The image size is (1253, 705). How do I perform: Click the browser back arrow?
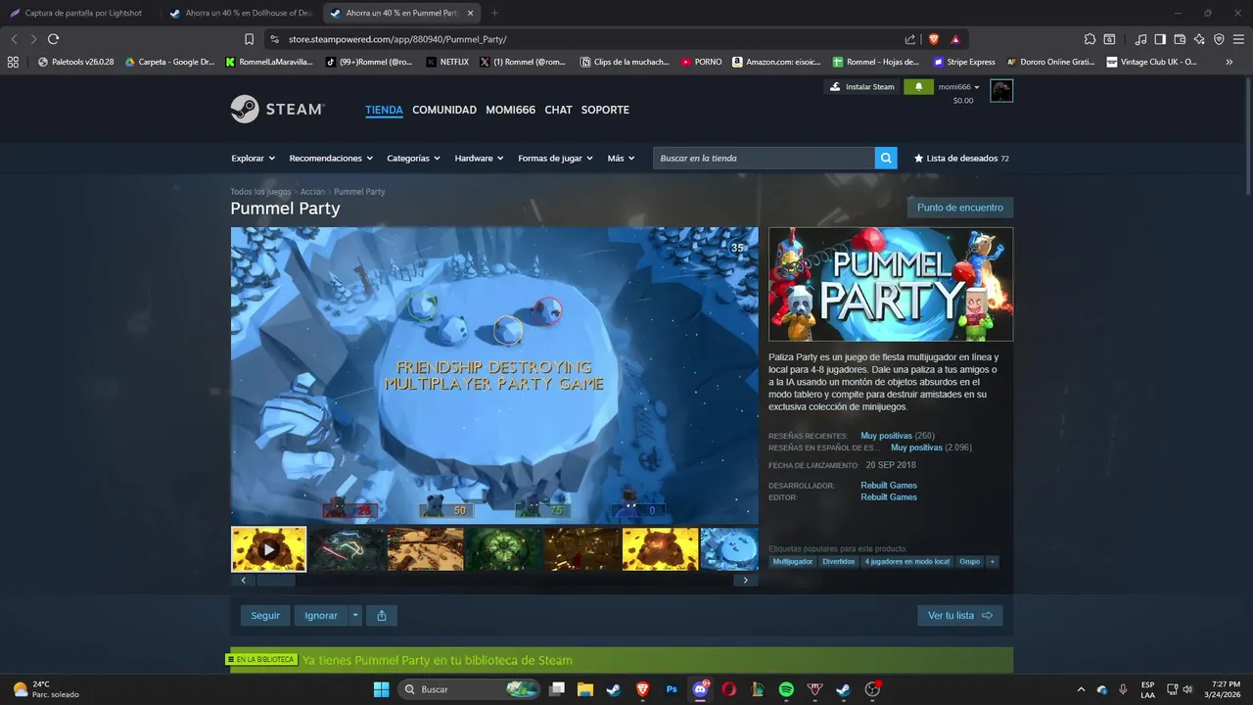coord(14,39)
